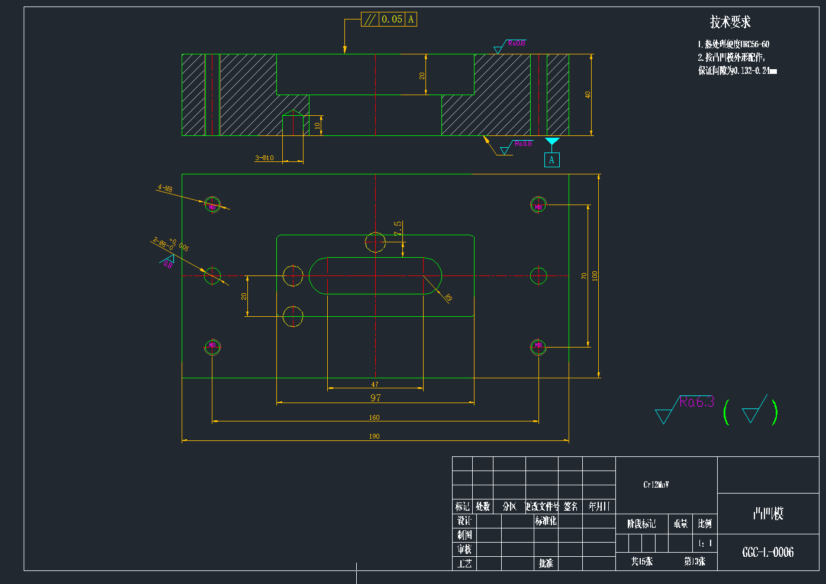Select the "比例" title block label

coord(705,524)
